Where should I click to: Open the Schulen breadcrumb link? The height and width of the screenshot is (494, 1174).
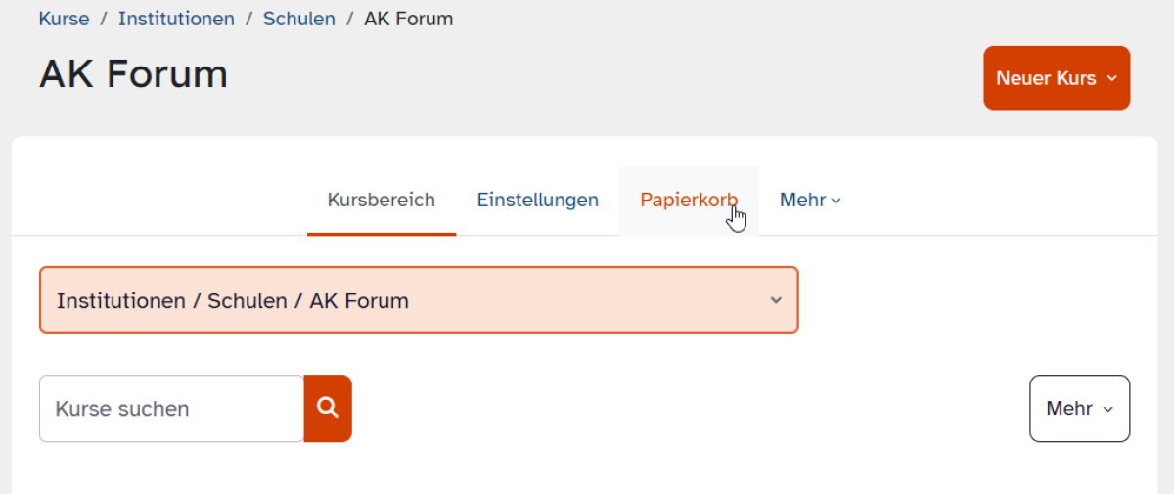[299, 19]
